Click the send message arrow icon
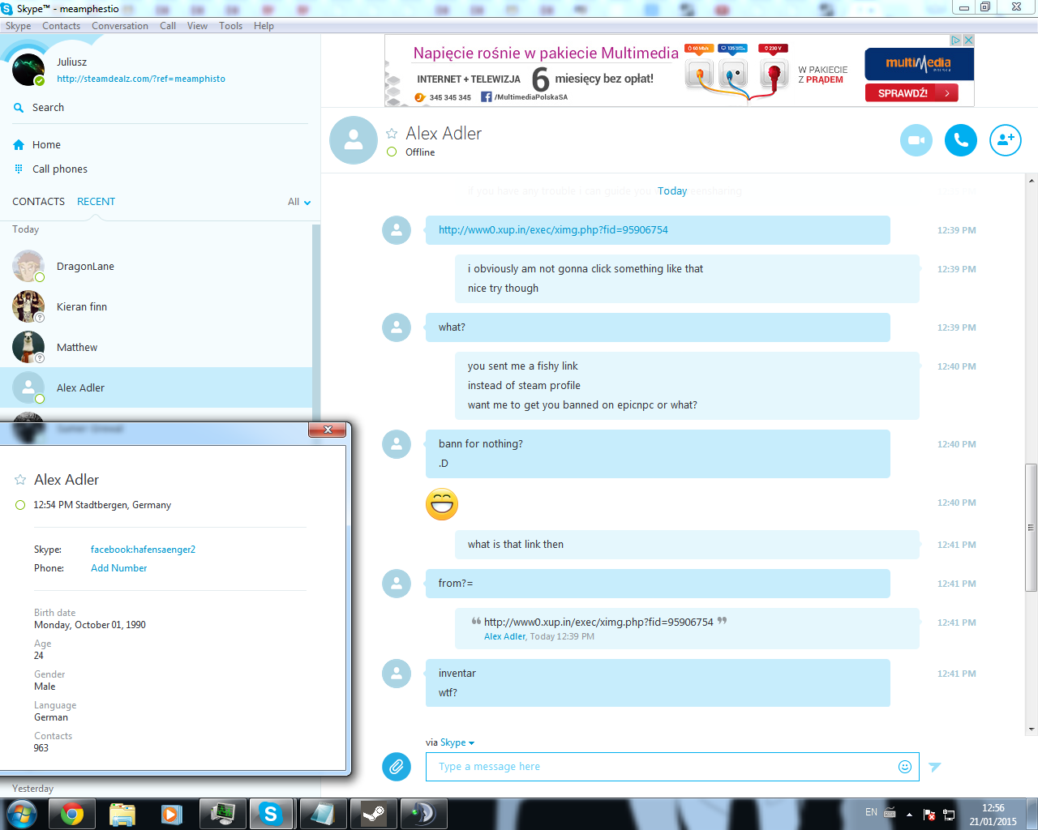Image resolution: width=1038 pixels, height=830 pixels. tap(935, 767)
